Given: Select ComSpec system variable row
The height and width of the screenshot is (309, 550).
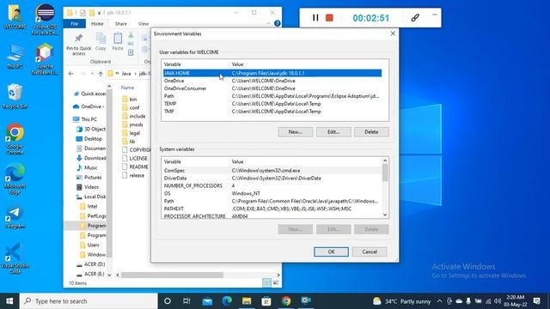Looking at the screenshot, I should [x=272, y=171].
